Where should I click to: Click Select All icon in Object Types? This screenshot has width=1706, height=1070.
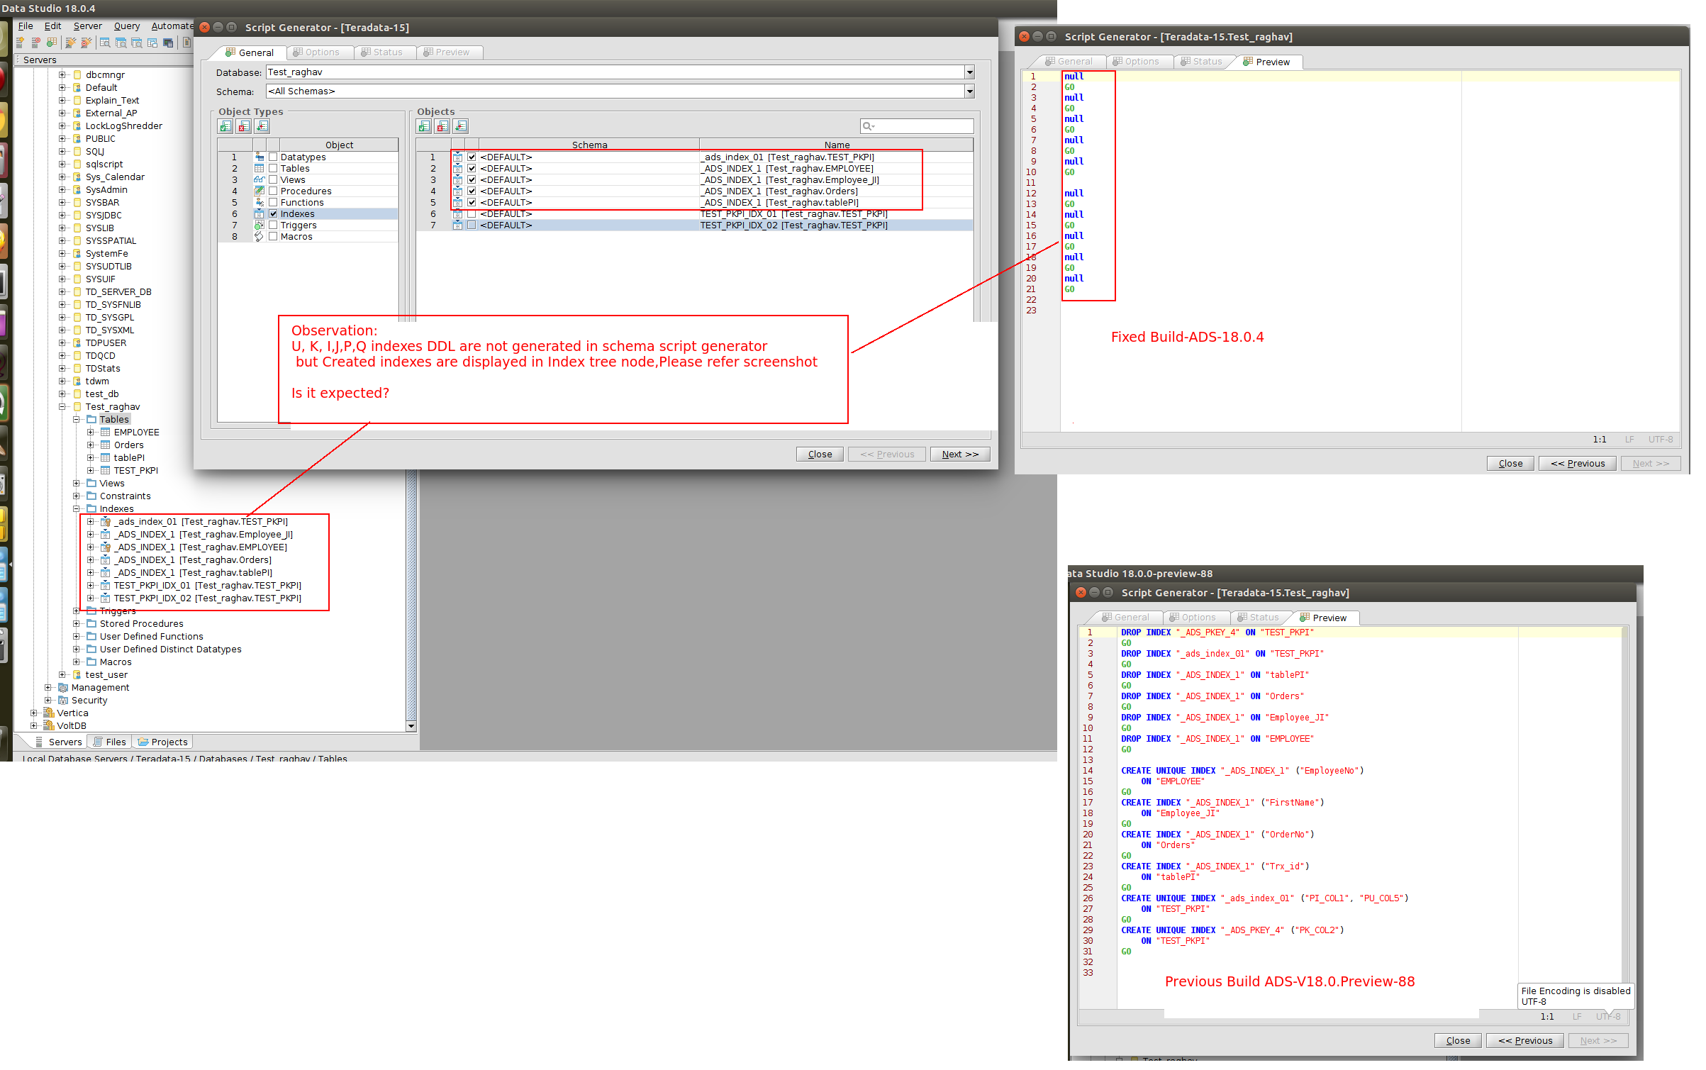(x=225, y=126)
